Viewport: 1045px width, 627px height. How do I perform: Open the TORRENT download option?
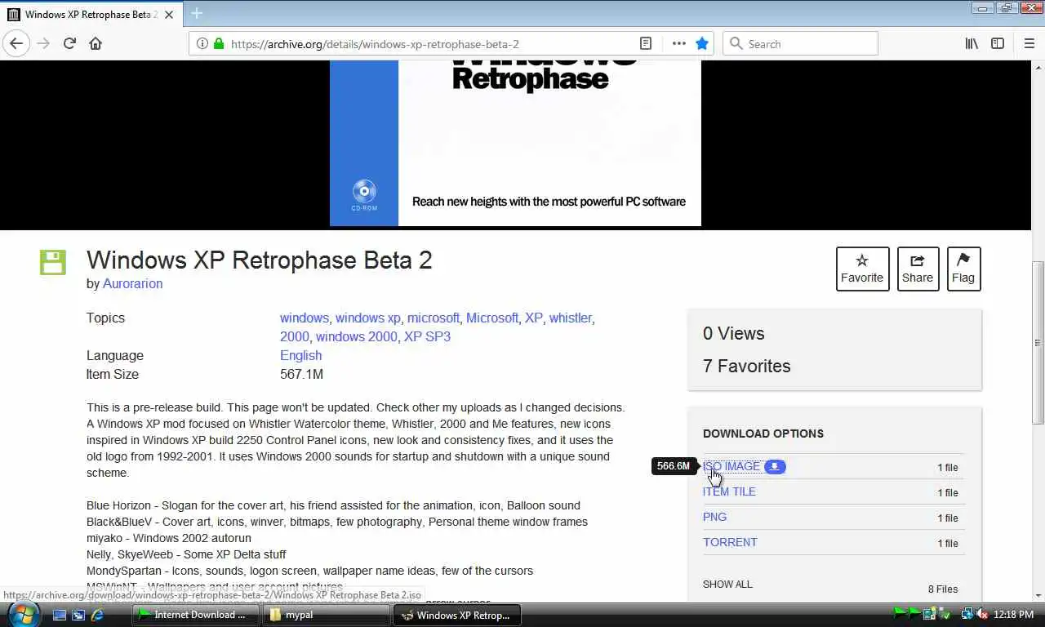coord(730,542)
